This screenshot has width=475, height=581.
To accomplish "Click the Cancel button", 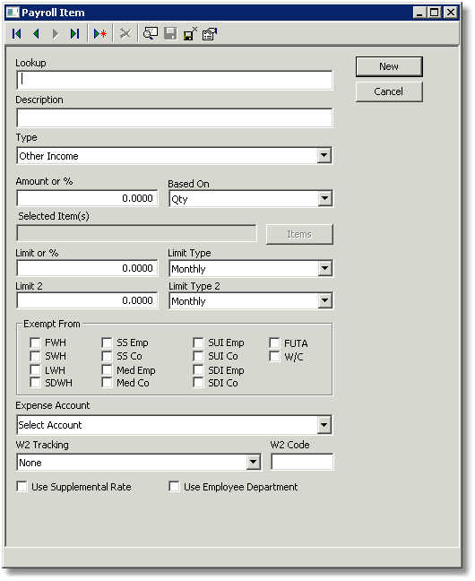I will pyautogui.click(x=389, y=91).
